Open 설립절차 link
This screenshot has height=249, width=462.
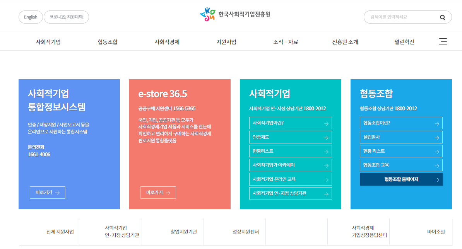[x=401, y=137]
